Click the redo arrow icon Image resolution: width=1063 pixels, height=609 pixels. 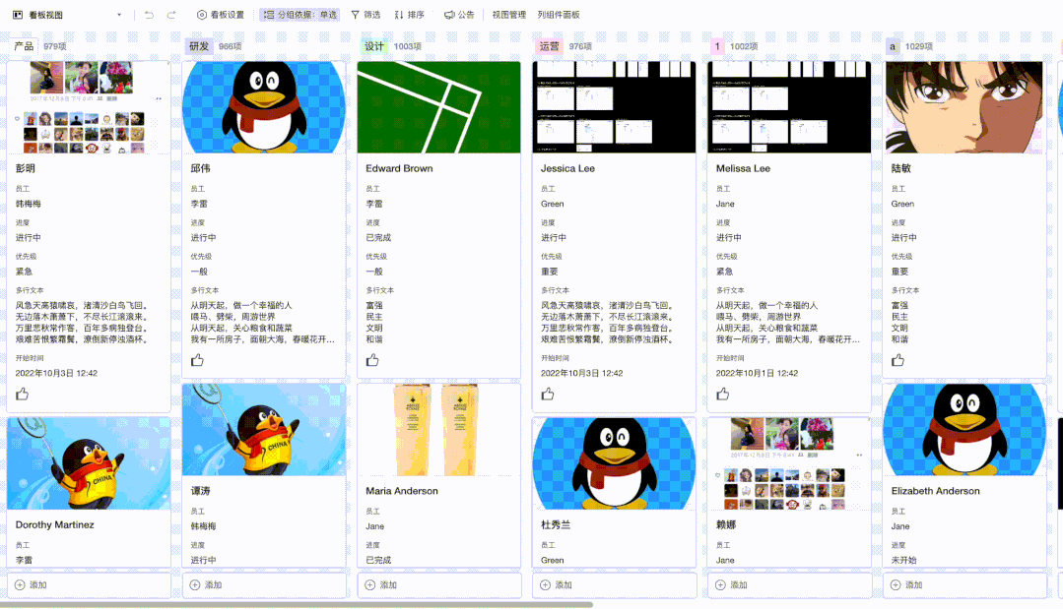(x=169, y=14)
